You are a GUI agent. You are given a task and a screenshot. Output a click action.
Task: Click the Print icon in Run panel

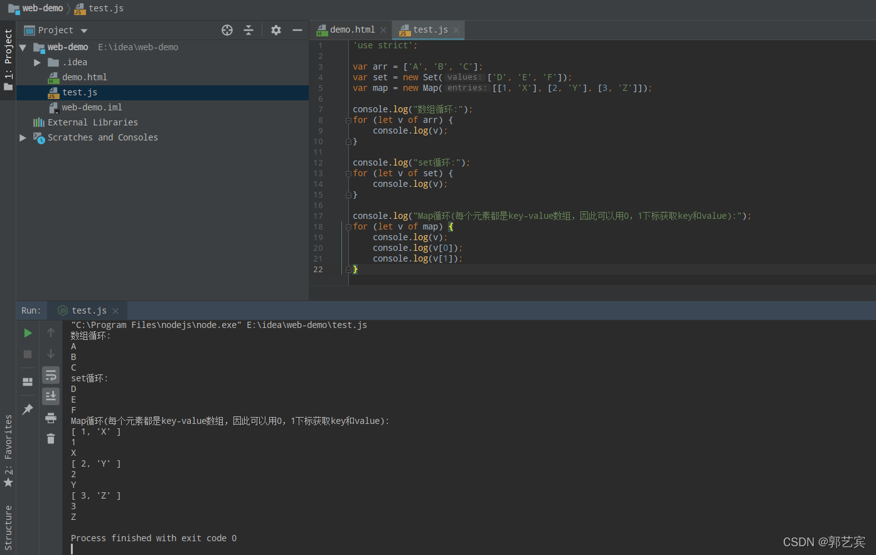[51, 418]
